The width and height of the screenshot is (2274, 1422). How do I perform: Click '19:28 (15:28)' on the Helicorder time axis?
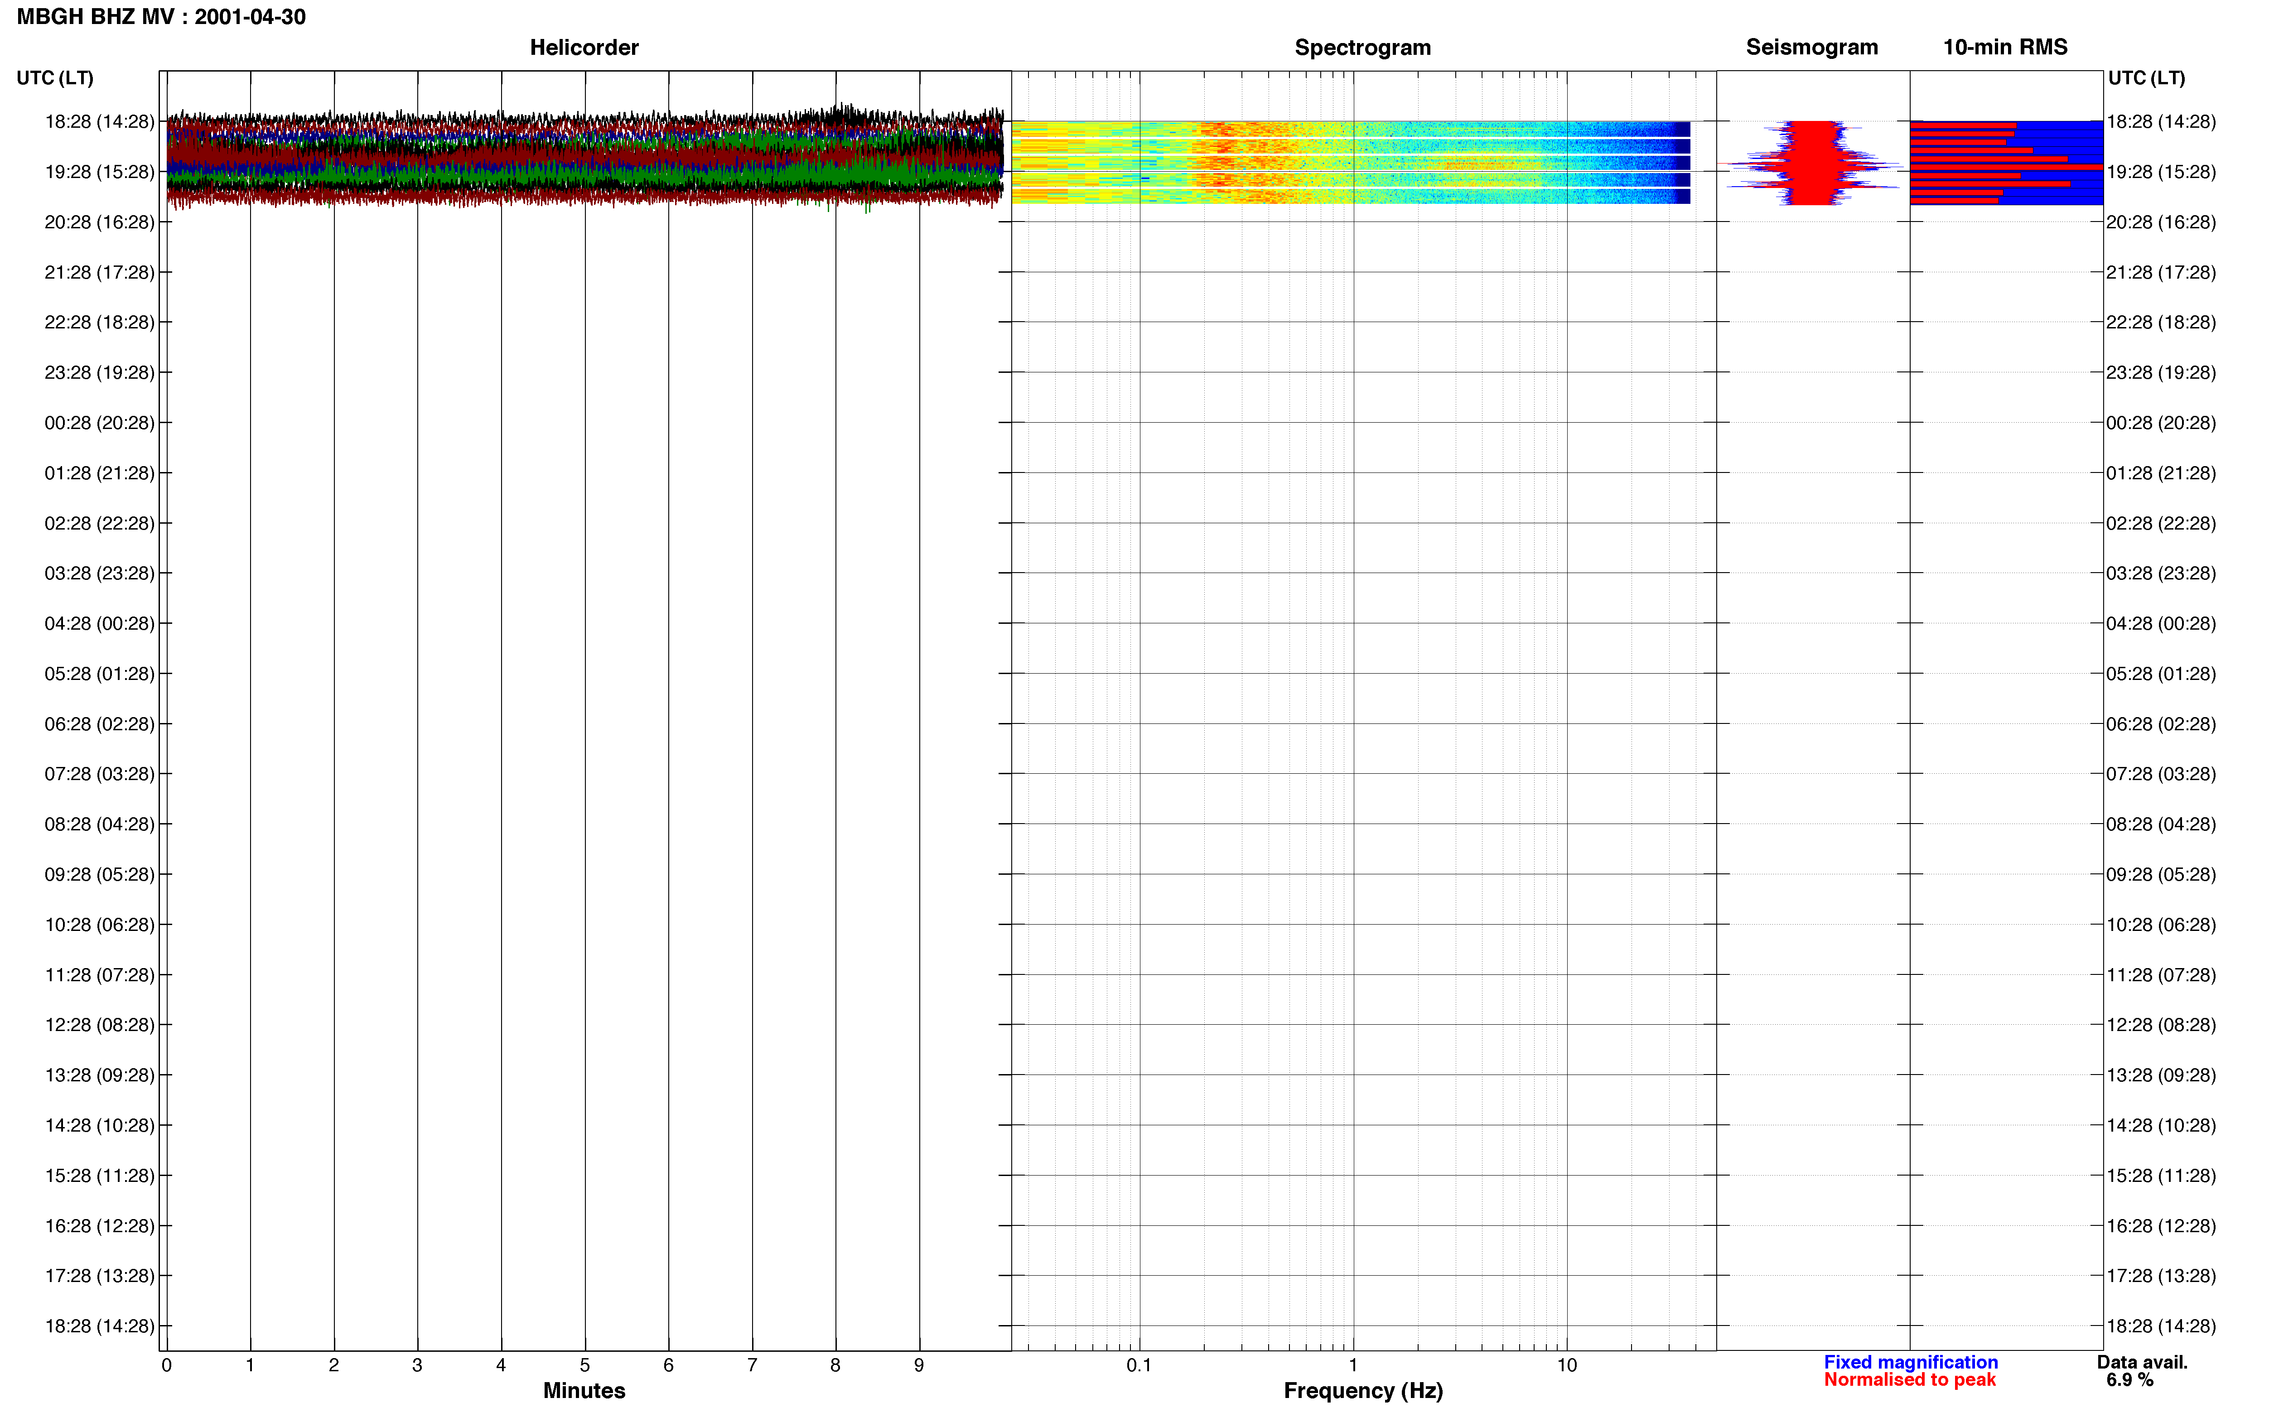100,172
